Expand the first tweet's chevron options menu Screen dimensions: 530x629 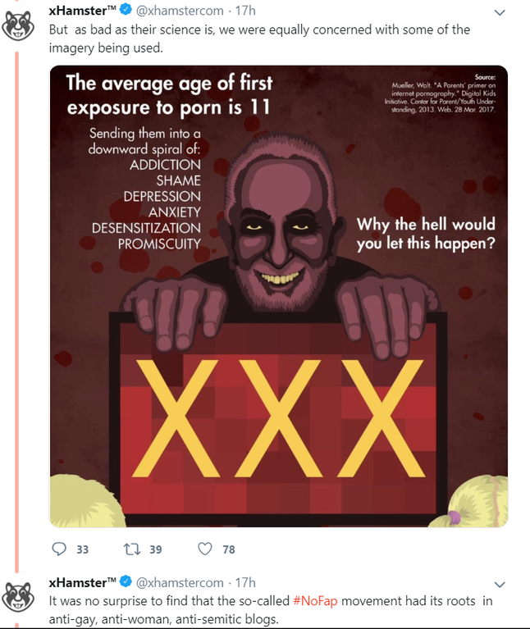(500, 11)
